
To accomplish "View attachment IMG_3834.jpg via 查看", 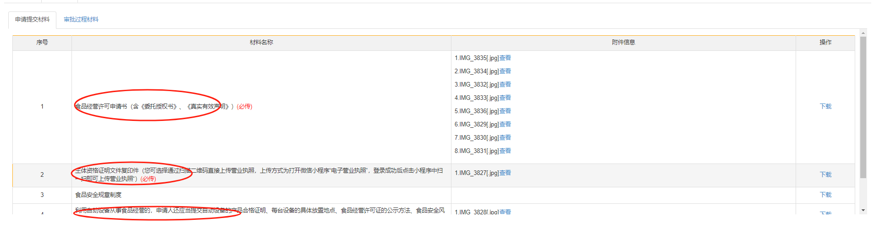I will coord(505,71).
